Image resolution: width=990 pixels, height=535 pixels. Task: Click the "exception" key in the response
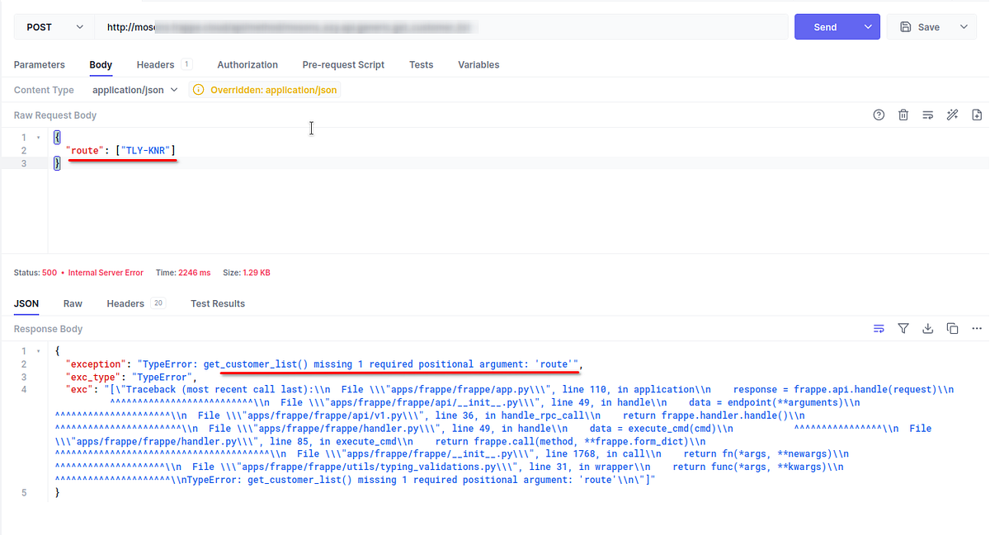click(96, 364)
